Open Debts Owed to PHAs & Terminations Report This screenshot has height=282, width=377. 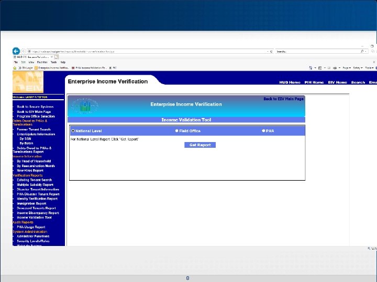(x=32, y=150)
